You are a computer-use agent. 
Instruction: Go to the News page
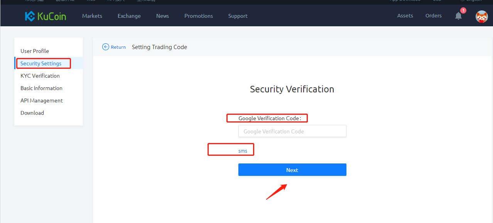tap(162, 16)
